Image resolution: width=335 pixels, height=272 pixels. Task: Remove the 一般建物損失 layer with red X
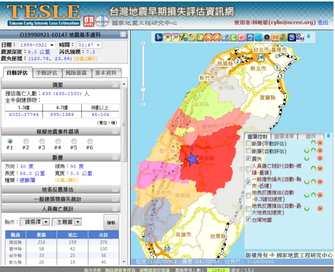[320, 182]
